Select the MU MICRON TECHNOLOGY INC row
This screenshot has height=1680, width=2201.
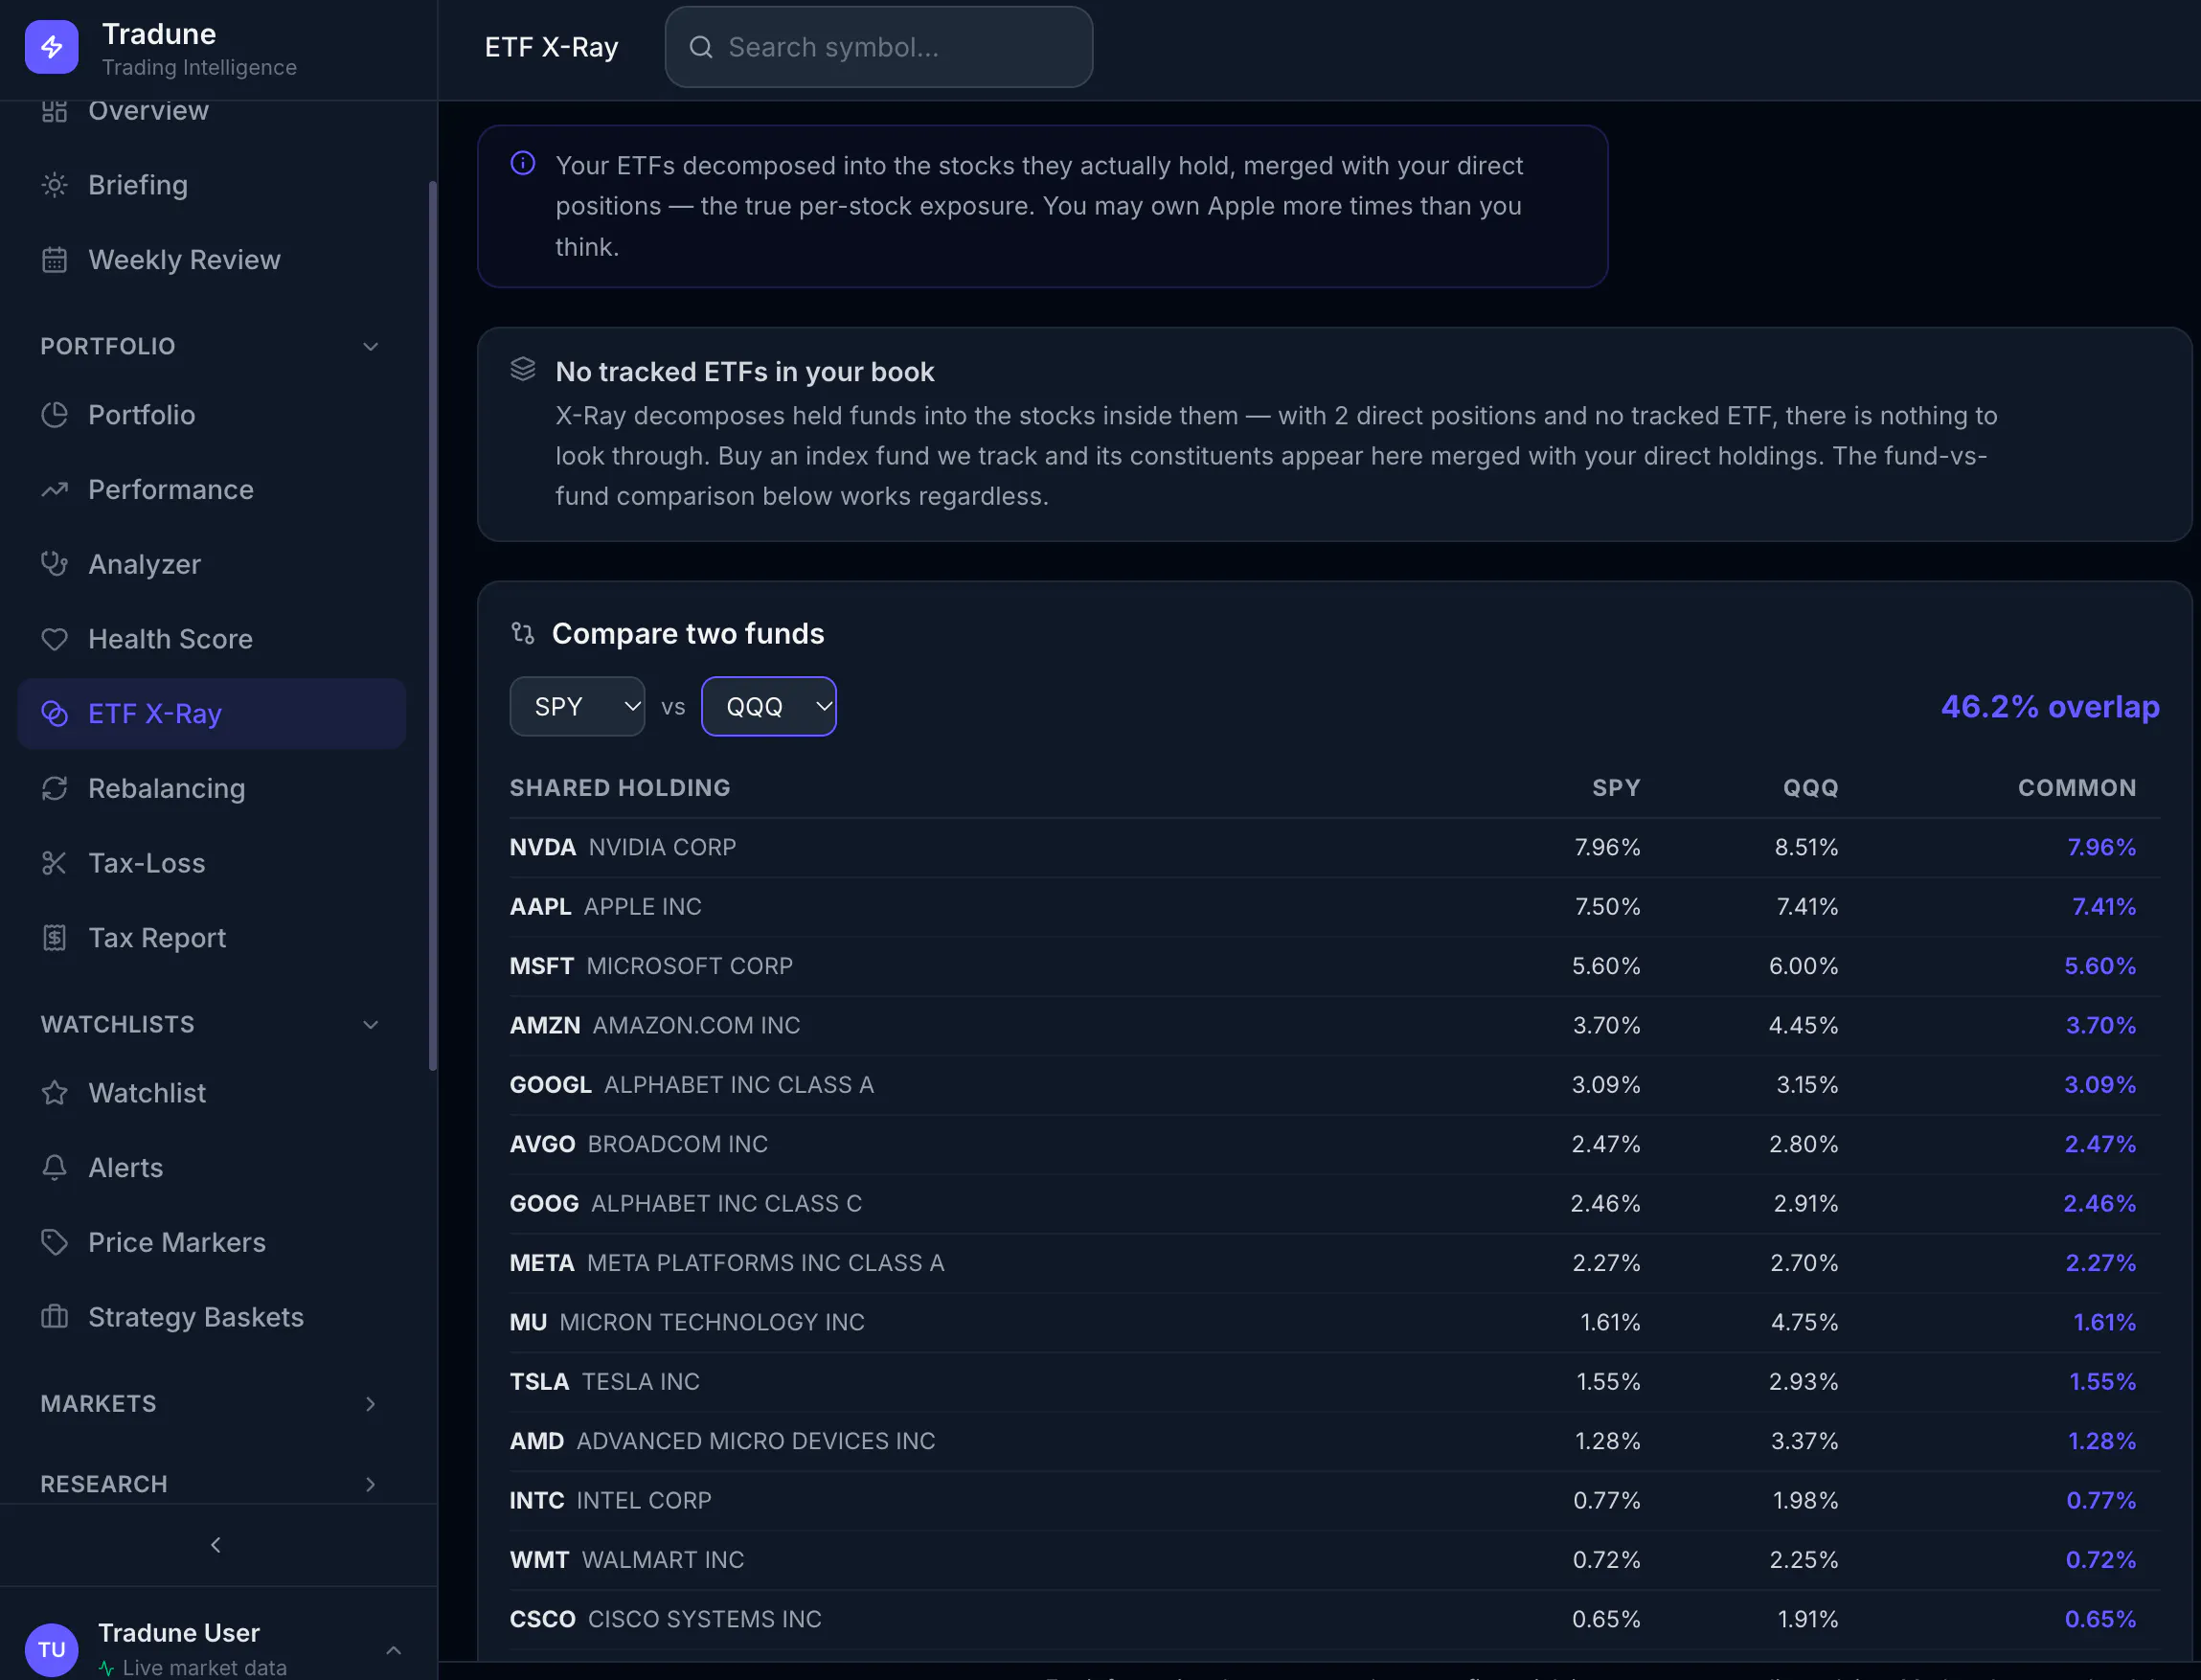click(1334, 1322)
